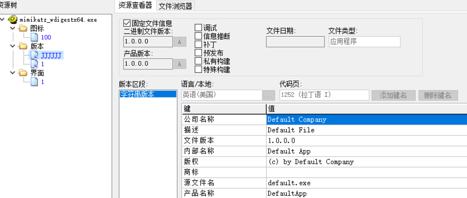The width and height of the screenshot is (467, 198).
Task: Select the default.exe value cell
Action: point(367,183)
